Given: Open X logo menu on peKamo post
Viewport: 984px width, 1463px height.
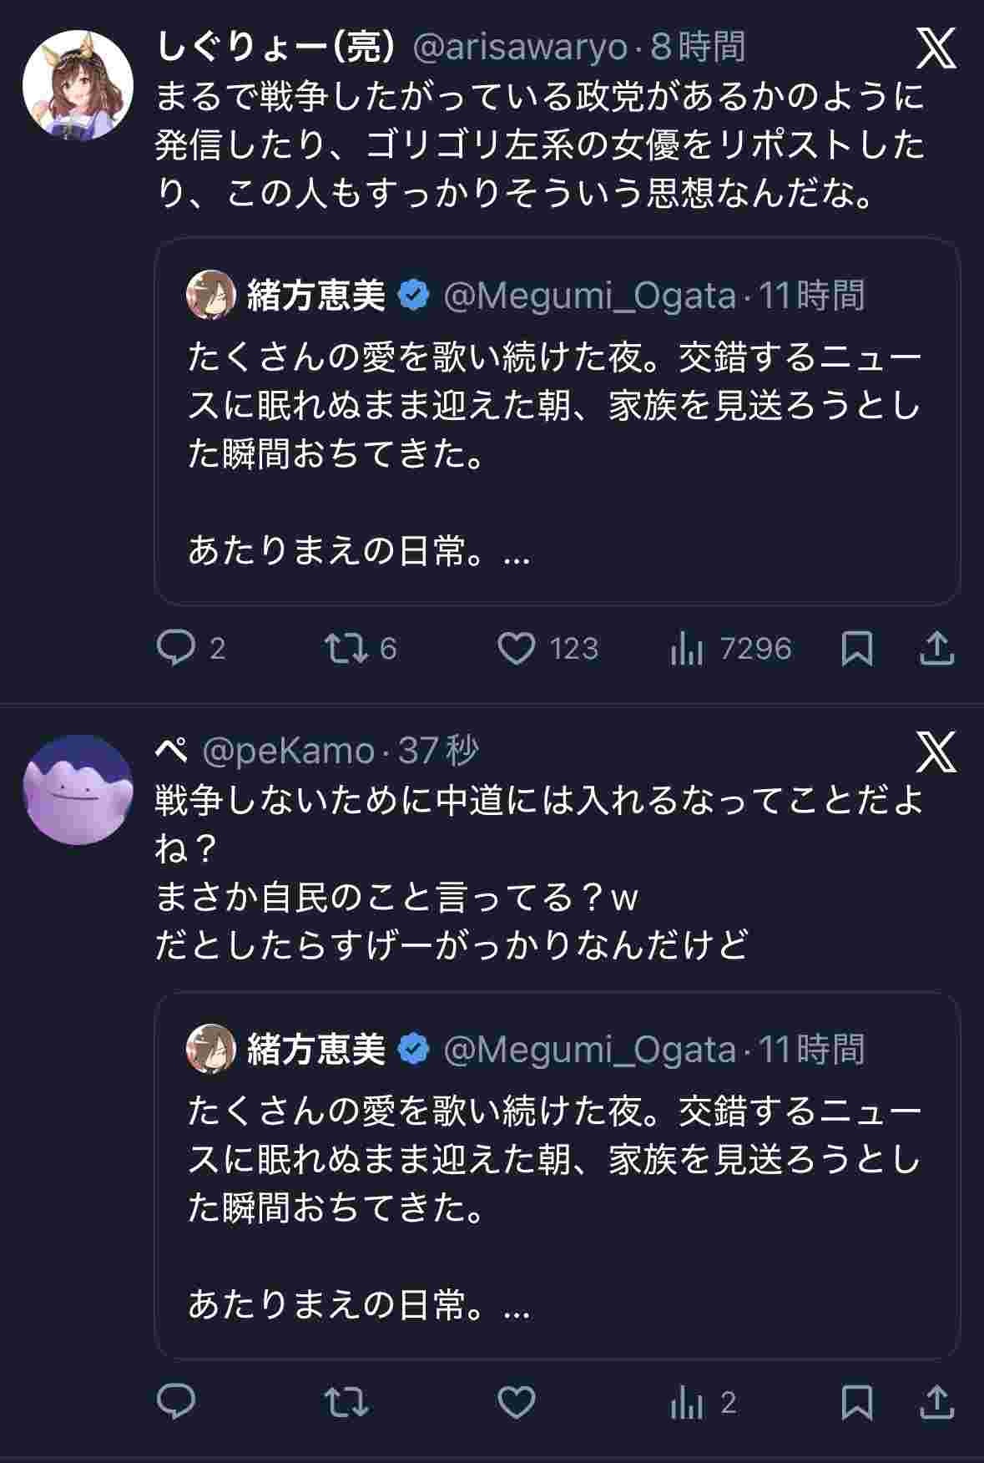Looking at the screenshot, I should pyautogui.click(x=936, y=752).
